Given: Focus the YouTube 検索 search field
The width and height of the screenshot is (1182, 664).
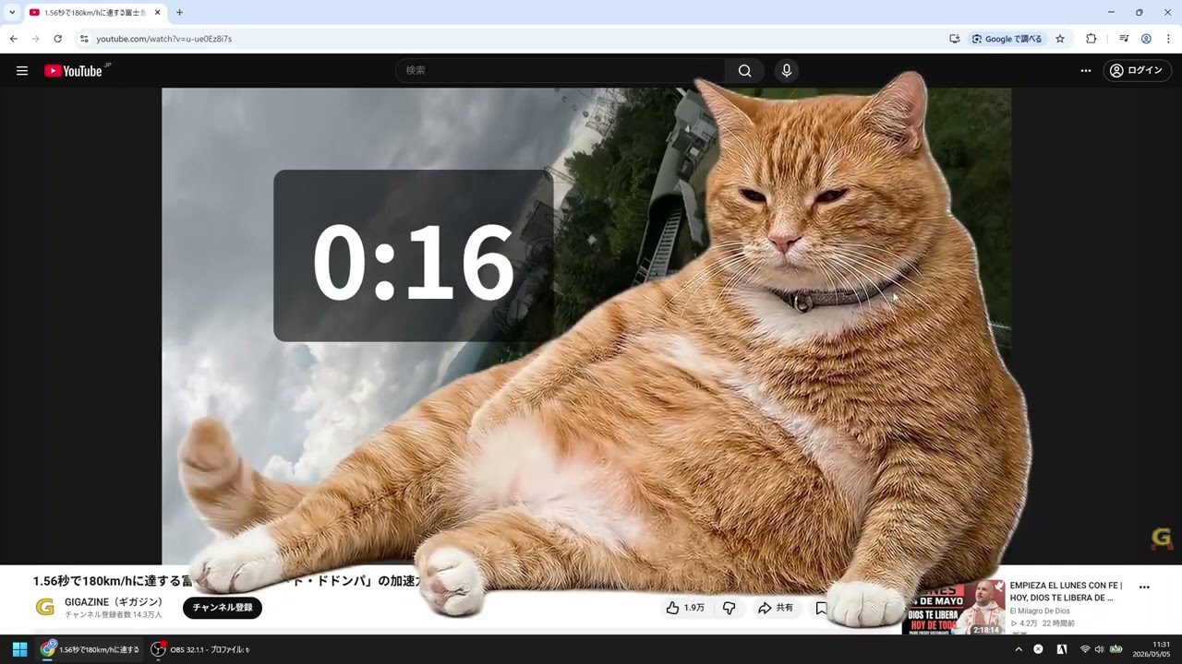Looking at the screenshot, I should (x=561, y=71).
